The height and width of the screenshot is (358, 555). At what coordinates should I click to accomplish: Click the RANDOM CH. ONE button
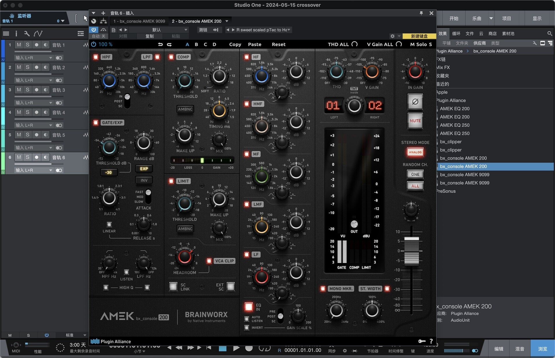tap(415, 174)
